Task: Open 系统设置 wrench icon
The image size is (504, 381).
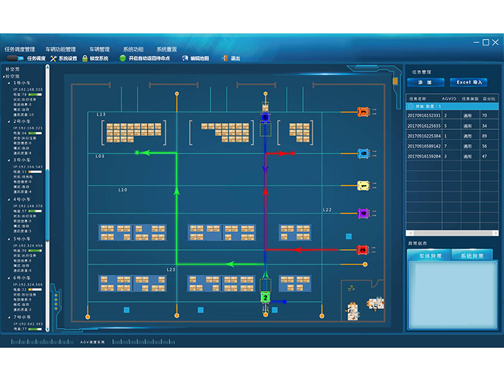Action: coord(54,59)
